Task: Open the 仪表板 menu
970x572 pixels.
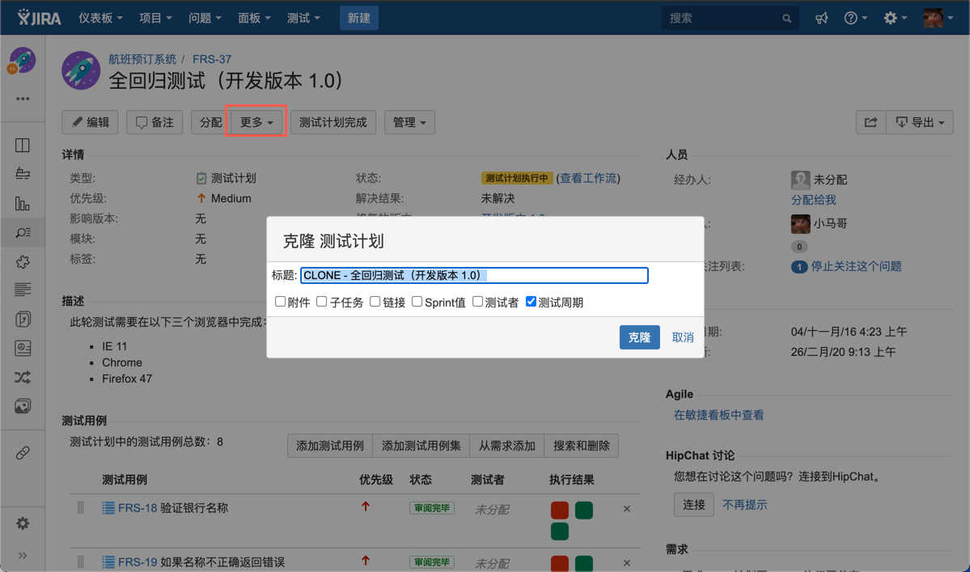Action: coord(100,18)
